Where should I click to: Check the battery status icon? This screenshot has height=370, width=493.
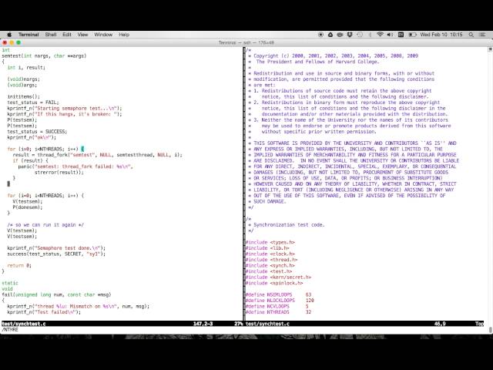point(413,35)
